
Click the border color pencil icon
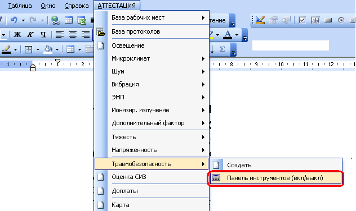[6, 49]
